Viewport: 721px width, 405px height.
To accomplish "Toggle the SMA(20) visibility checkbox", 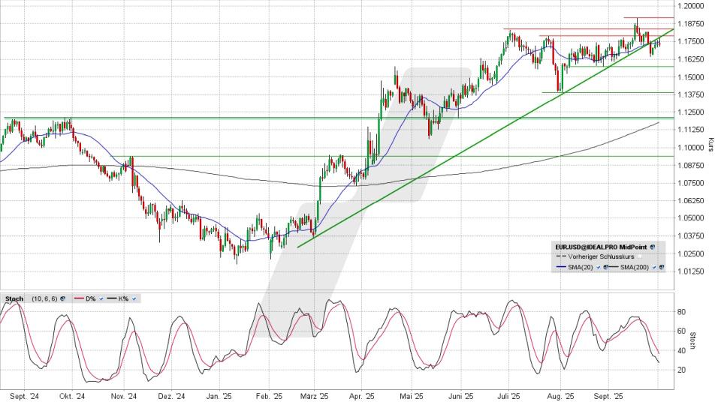I will pyautogui.click(x=598, y=267).
